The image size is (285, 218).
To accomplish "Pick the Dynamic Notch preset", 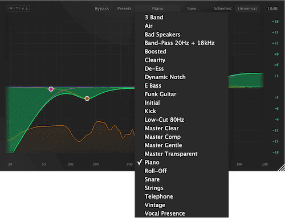I will pyautogui.click(x=181, y=77).
